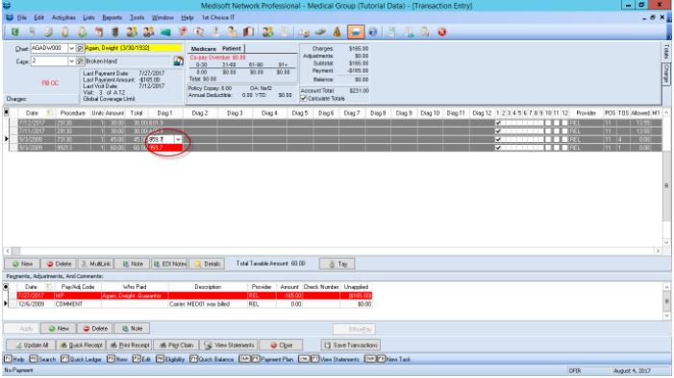Check pointer 10 box on the 99213 row
The image size is (674, 378).
pyautogui.click(x=548, y=148)
